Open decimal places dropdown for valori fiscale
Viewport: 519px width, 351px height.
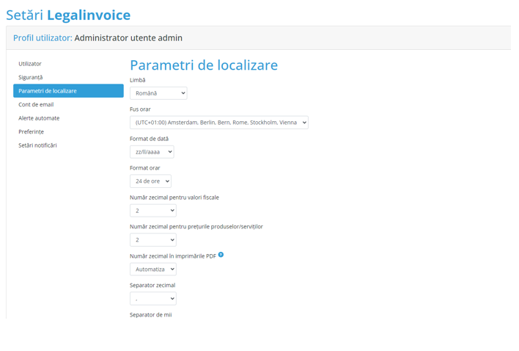point(152,211)
